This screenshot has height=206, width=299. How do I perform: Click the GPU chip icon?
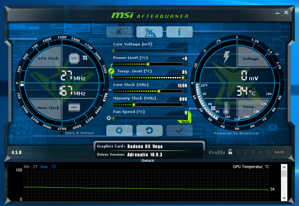74,58
